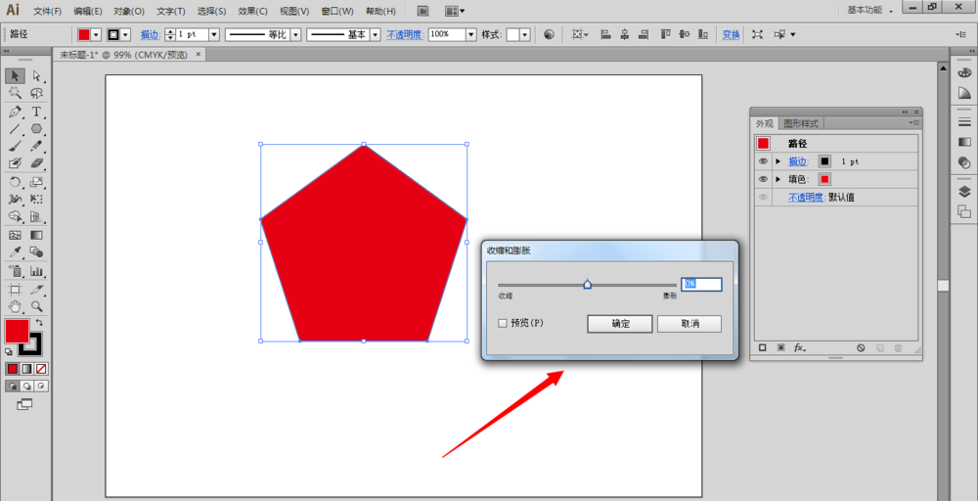Select the Shape Builder tool

coord(16,217)
